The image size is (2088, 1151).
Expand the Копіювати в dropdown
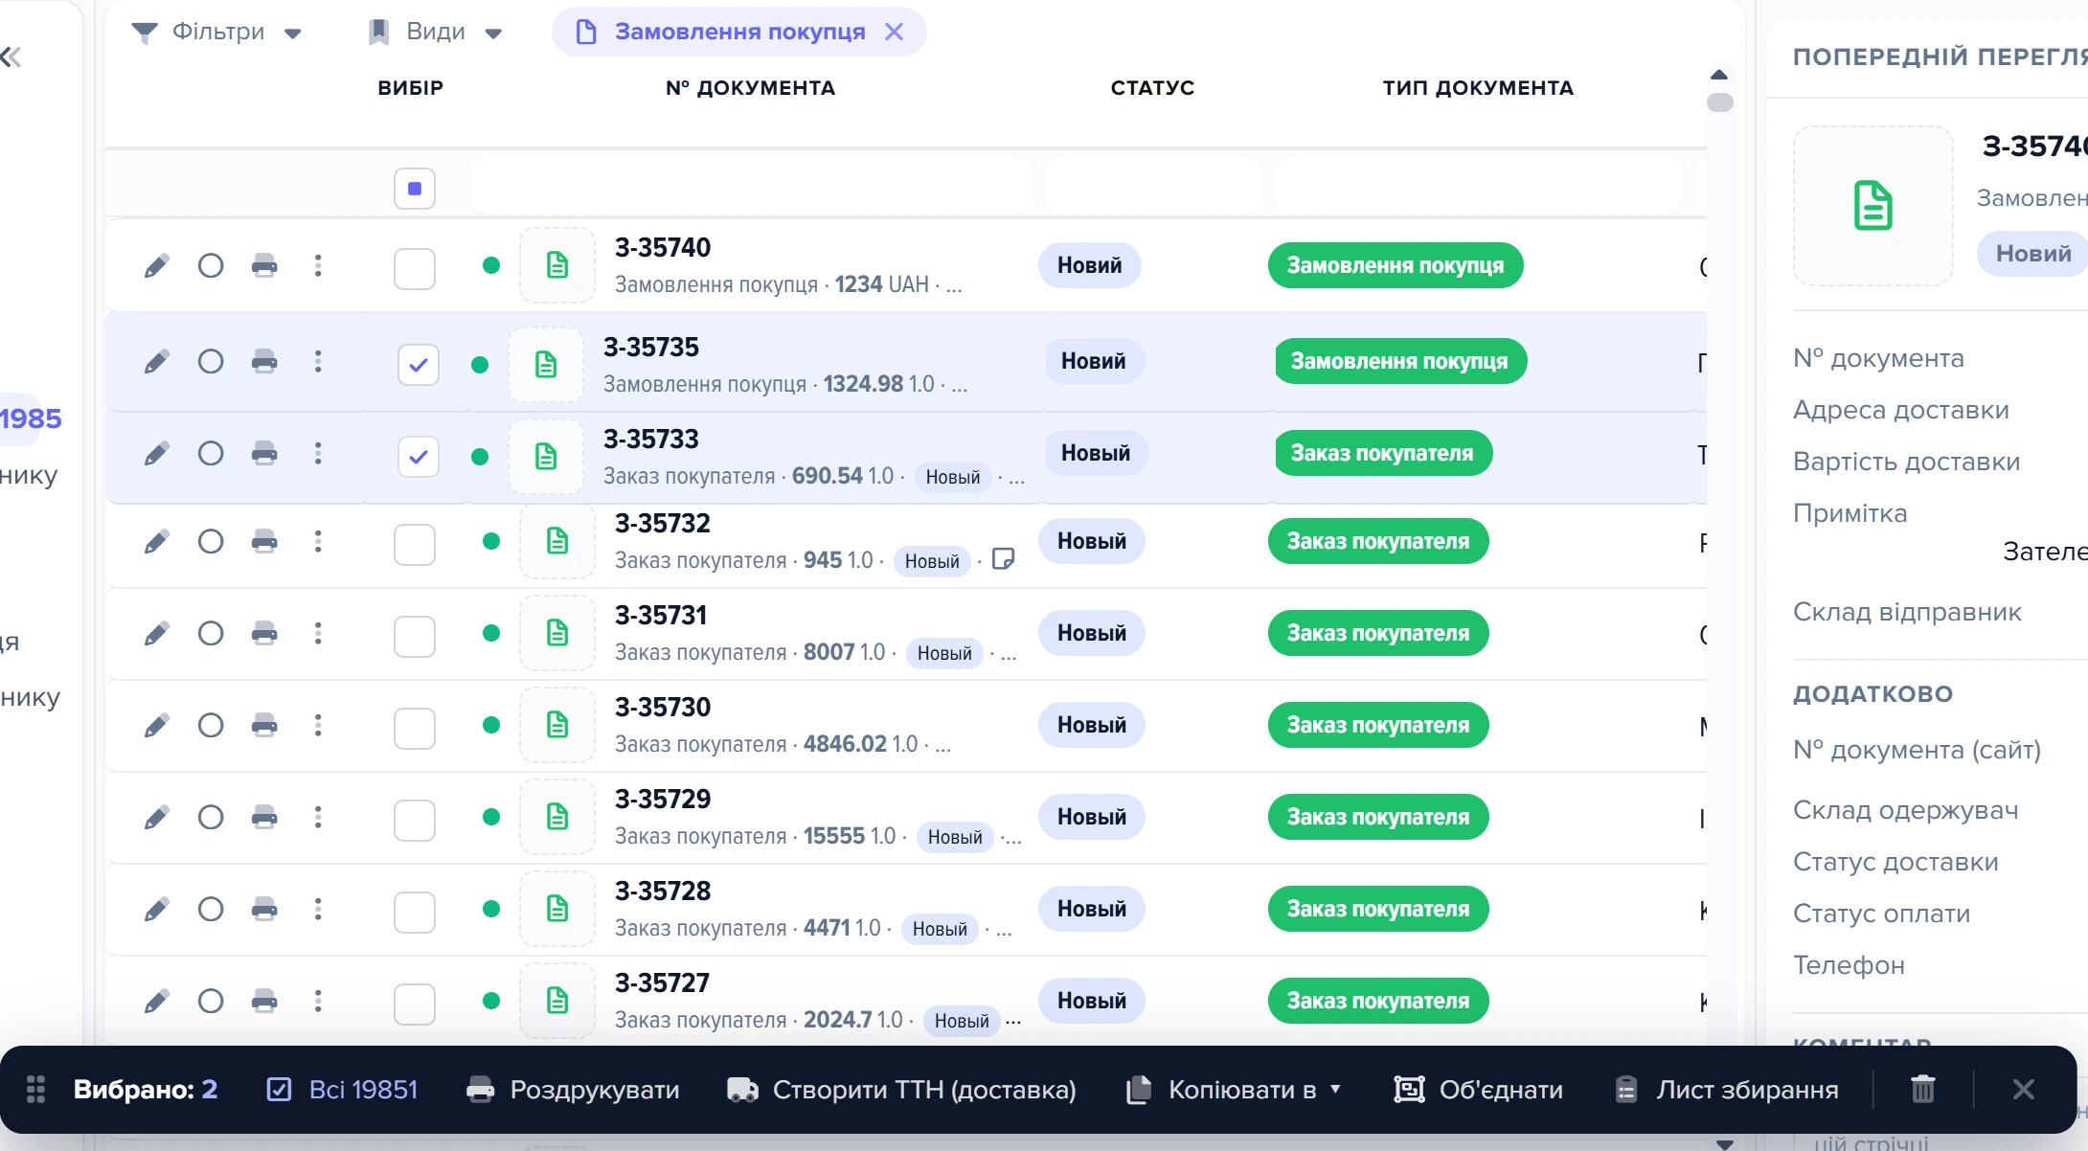pyautogui.click(x=1234, y=1089)
